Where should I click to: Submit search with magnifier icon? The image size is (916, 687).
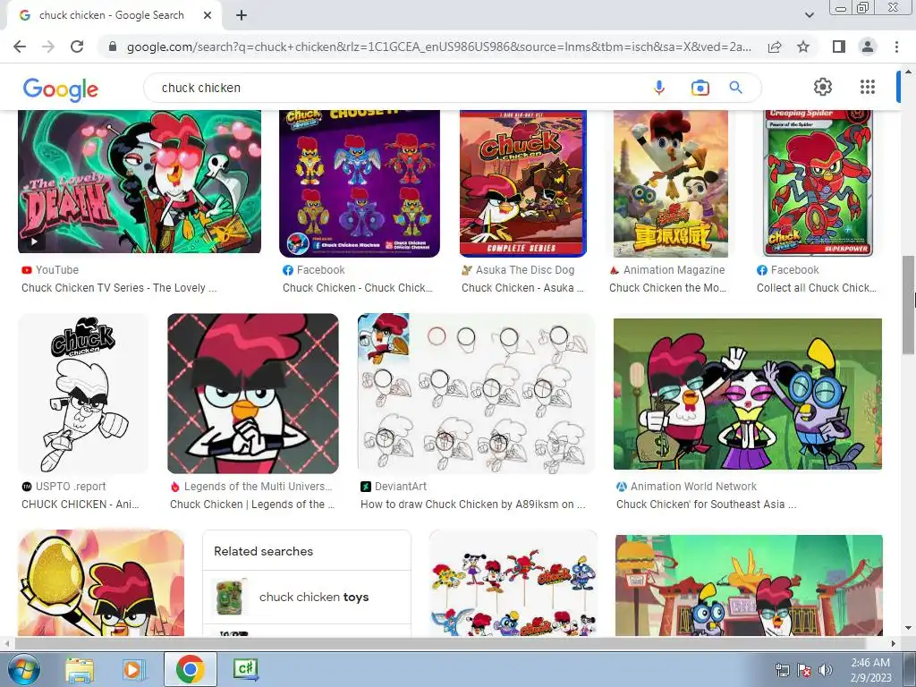point(735,88)
